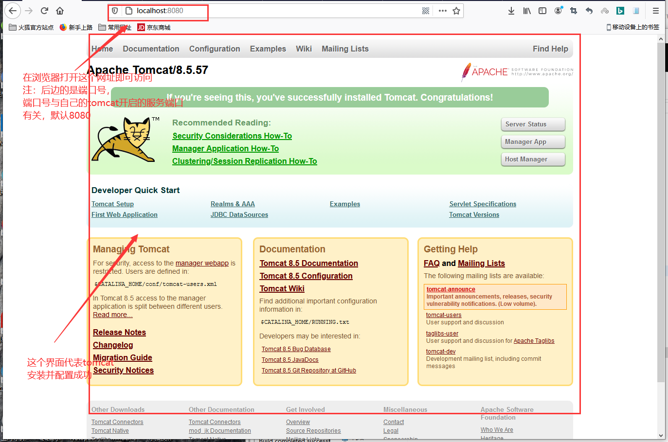Open the Library icon in the toolbar

[526, 10]
